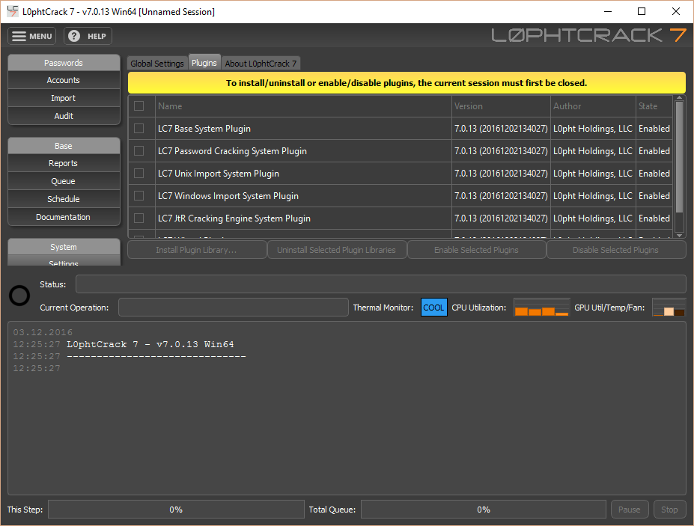Open the hamburger MENU button
The height and width of the screenshot is (526, 694).
tap(32, 36)
